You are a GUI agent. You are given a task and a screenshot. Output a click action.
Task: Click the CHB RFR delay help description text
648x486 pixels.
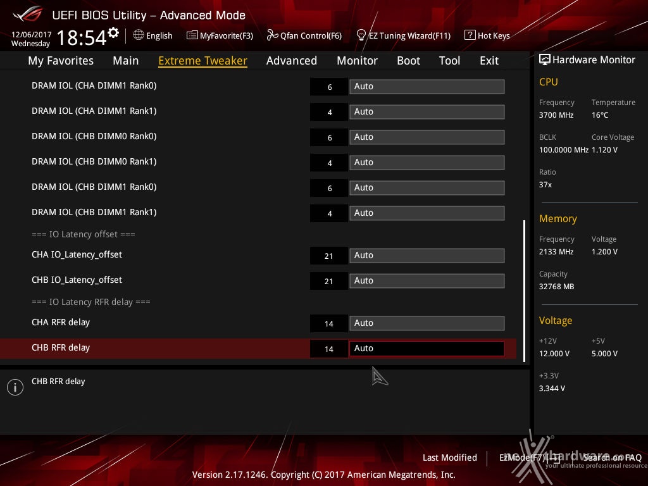[58, 381]
